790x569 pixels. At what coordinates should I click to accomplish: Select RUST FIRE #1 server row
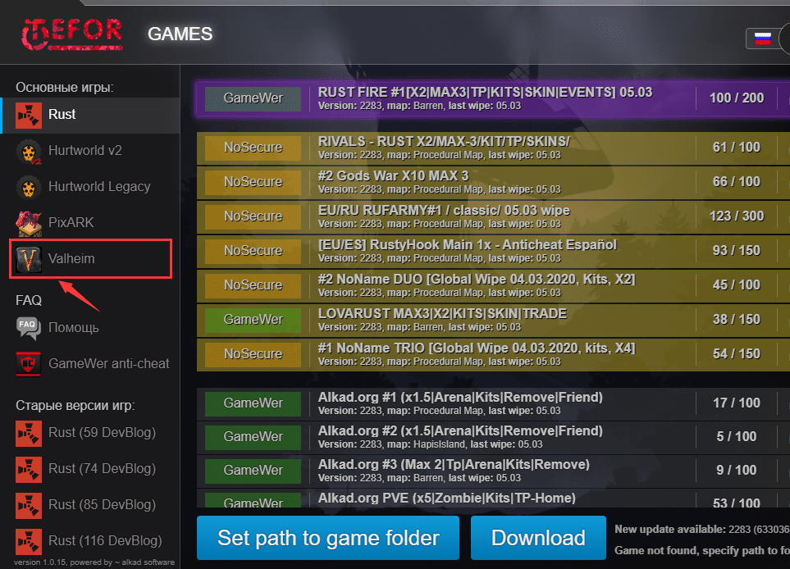pyautogui.click(x=484, y=98)
